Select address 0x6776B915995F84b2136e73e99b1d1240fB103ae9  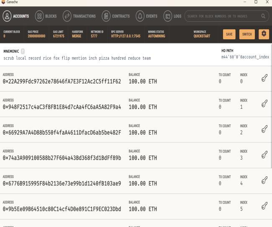pos(62,184)
